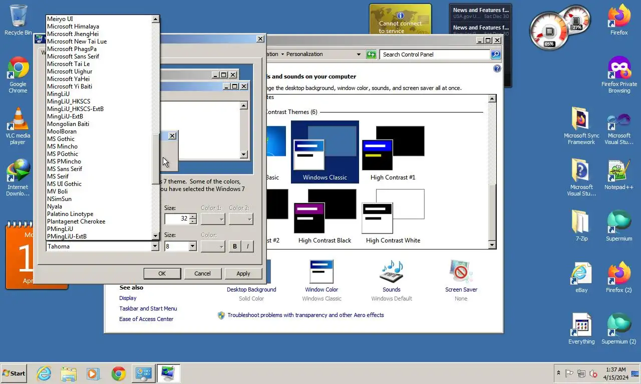Open Google Chrome desktop icon

click(18, 75)
